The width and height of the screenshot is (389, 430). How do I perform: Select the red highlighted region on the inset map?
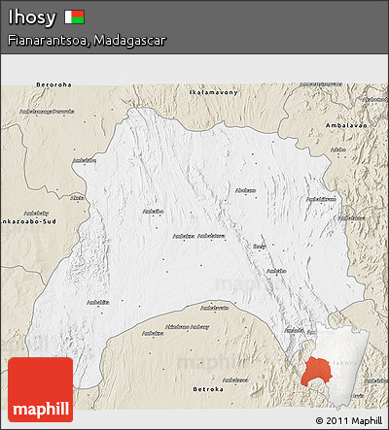[316, 372]
